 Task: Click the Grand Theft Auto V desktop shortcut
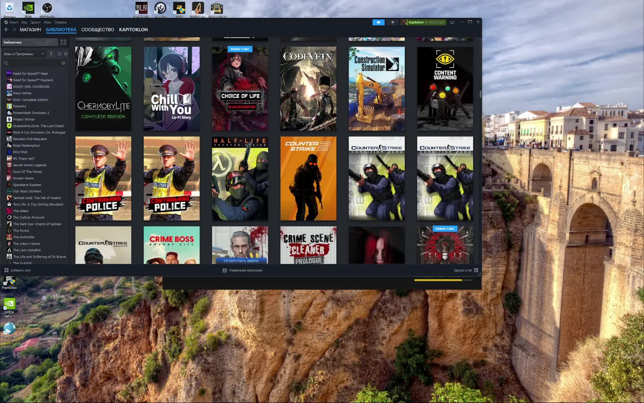pos(9,332)
